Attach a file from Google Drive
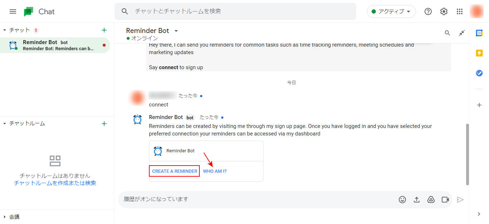The image size is (489, 224). (431, 200)
